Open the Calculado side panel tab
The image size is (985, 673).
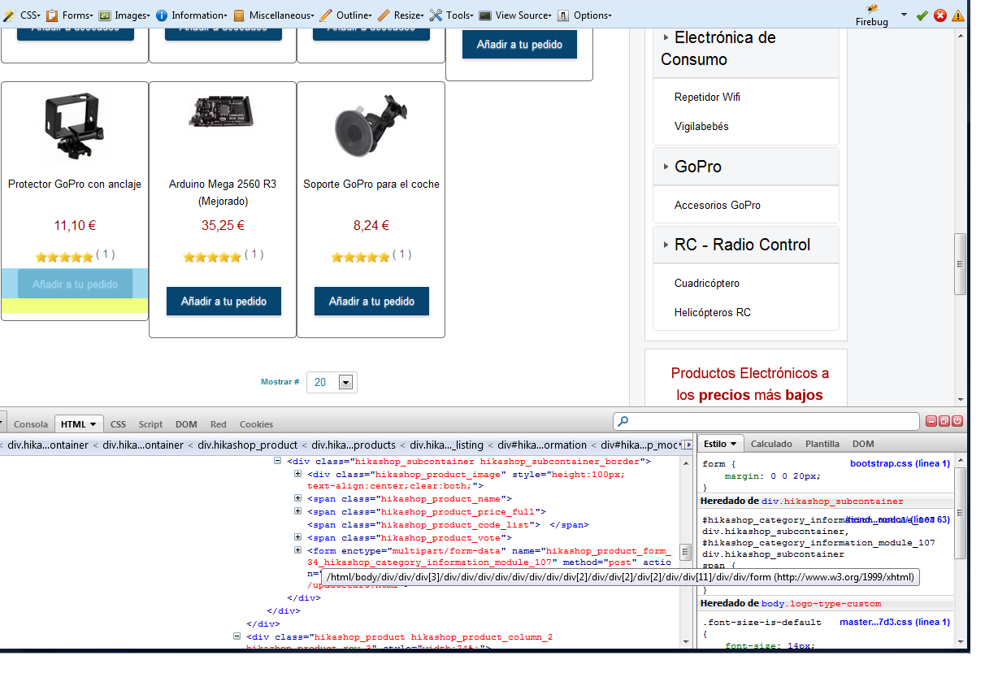pyautogui.click(x=771, y=444)
